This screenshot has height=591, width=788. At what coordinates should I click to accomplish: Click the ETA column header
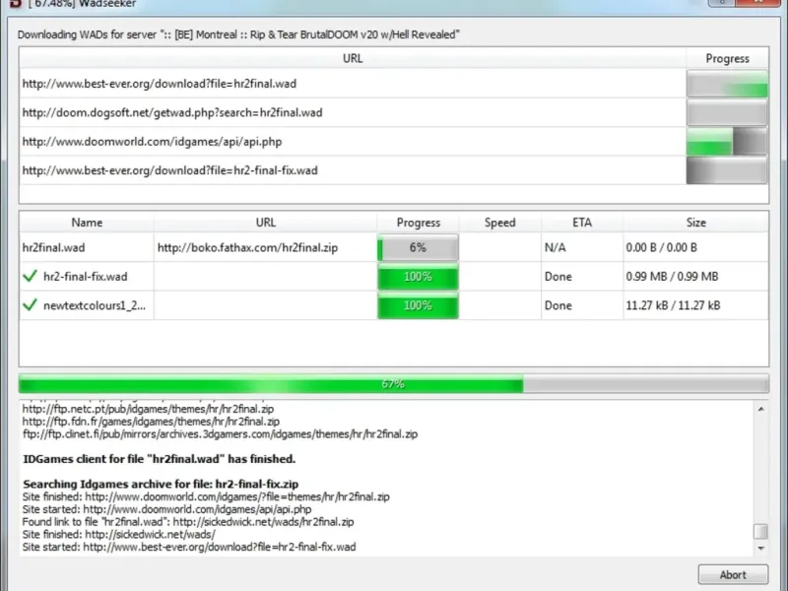(x=582, y=223)
